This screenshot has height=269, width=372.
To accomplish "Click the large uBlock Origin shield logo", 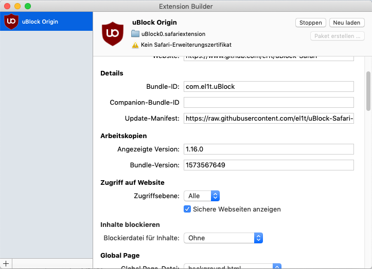I will click(113, 34).
